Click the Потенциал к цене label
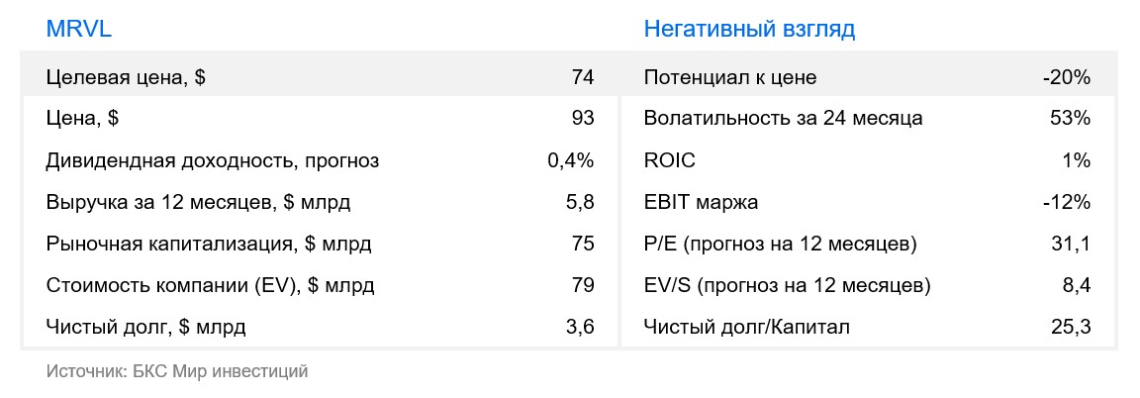Image resolution: width=1140 pixels, height=398 pixels. click(x=730, y=77)
